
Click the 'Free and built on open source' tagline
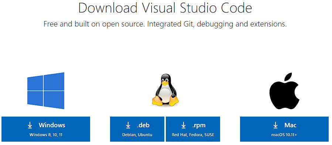click(x=165, y=24)
